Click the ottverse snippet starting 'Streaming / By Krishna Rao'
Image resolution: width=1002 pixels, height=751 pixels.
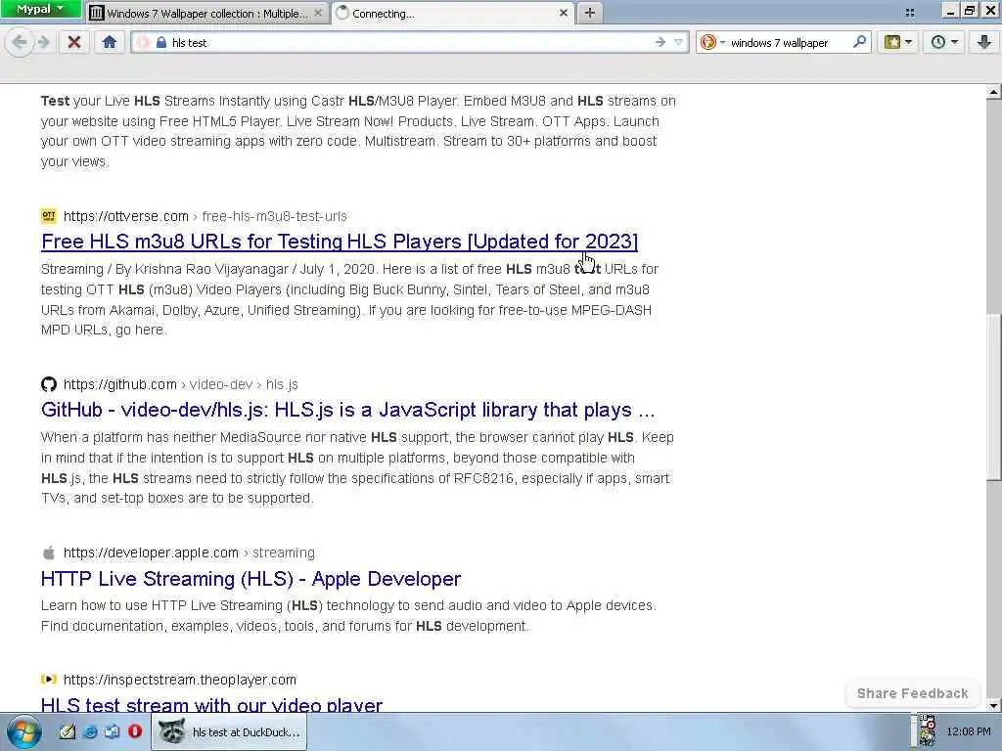[x=350, y=299]
